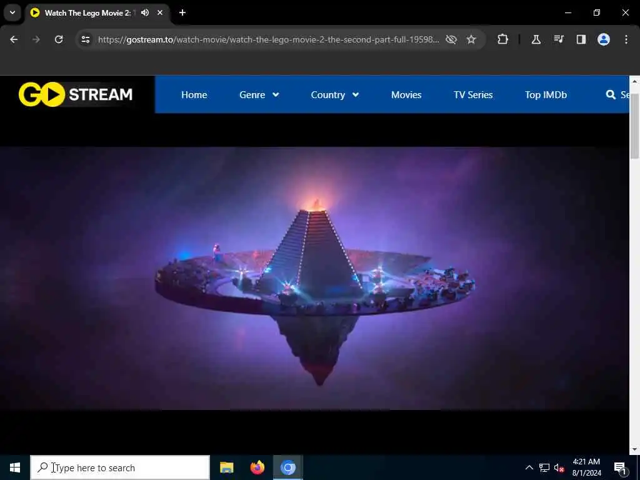Open the muted volume tray icon
This screenshot has height=480, width=640.
[559, 468]
